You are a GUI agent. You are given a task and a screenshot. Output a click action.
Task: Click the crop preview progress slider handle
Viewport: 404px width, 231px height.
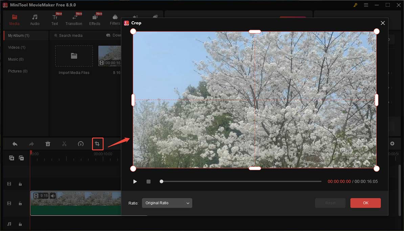(161, 181)
